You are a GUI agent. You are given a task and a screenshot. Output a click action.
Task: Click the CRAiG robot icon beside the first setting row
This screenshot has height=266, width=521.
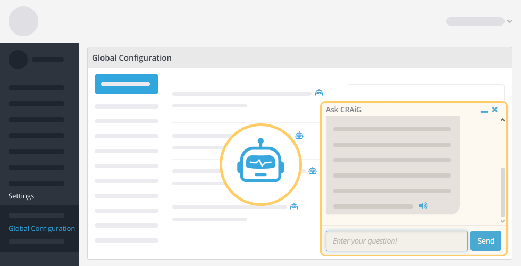pos(319,93)
